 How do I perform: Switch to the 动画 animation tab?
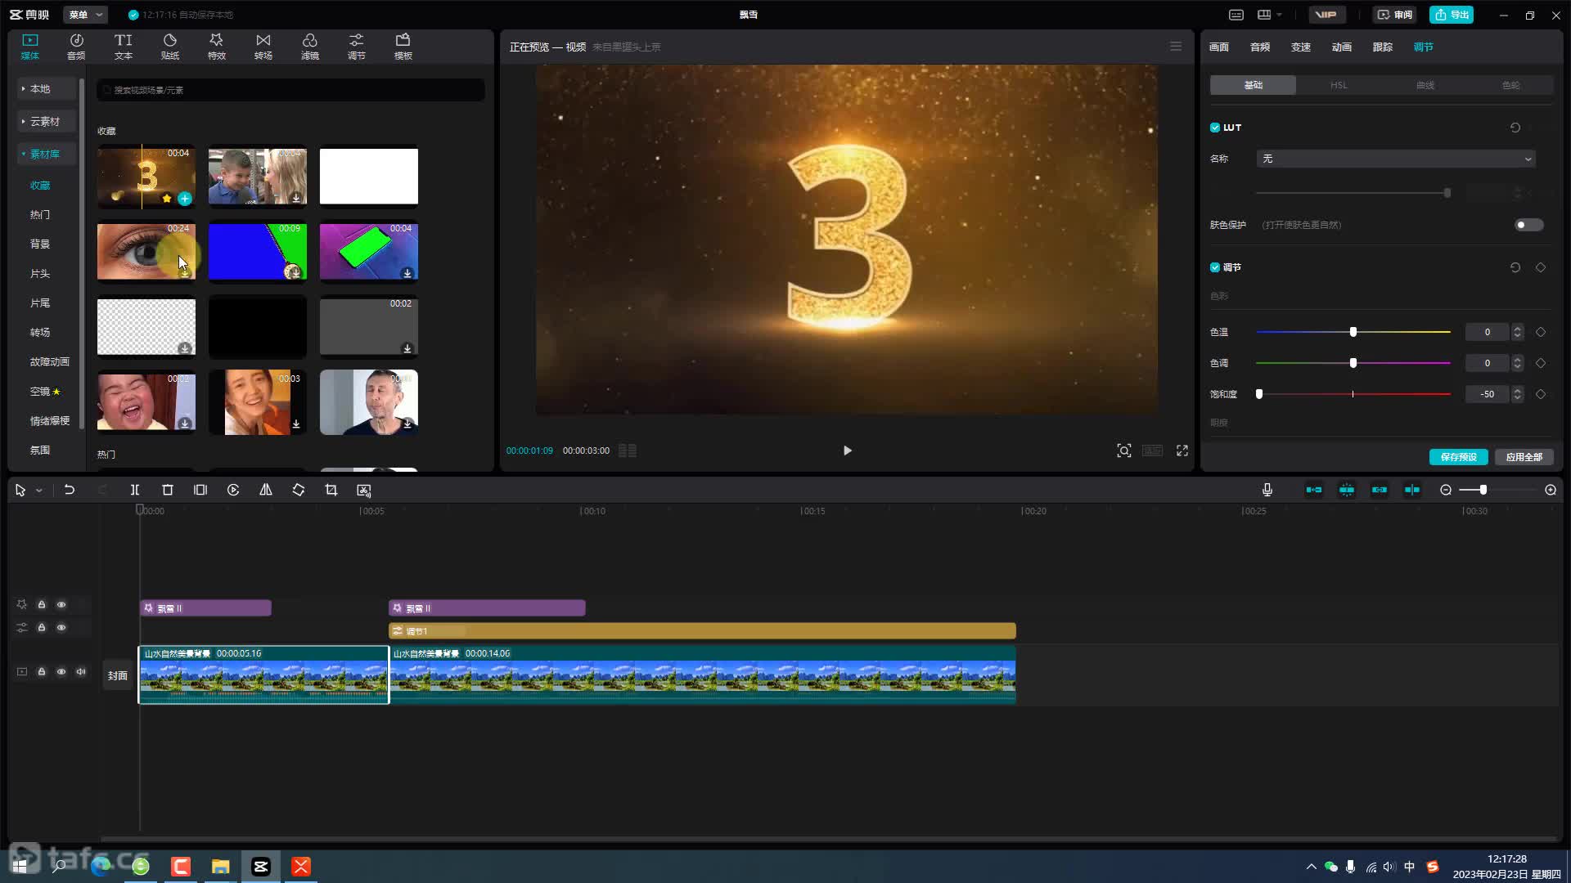(1342, 47)
